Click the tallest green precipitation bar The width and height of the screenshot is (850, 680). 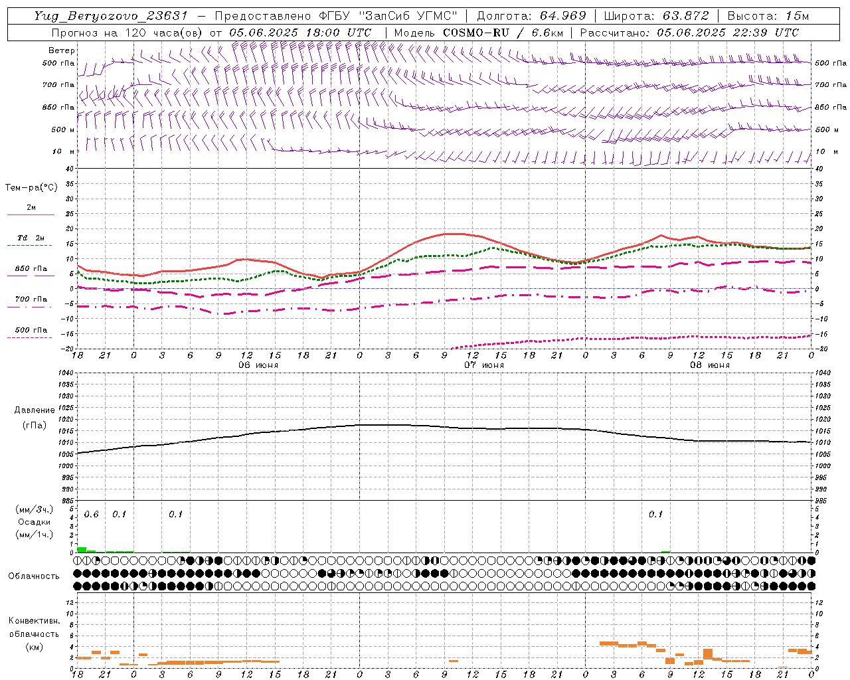(x=82, y=550)
